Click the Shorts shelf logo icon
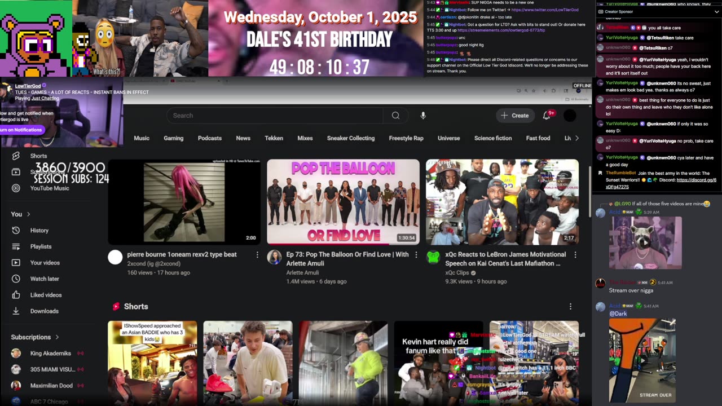The width and height of the screenshot is (722, 406). [116, 306]
